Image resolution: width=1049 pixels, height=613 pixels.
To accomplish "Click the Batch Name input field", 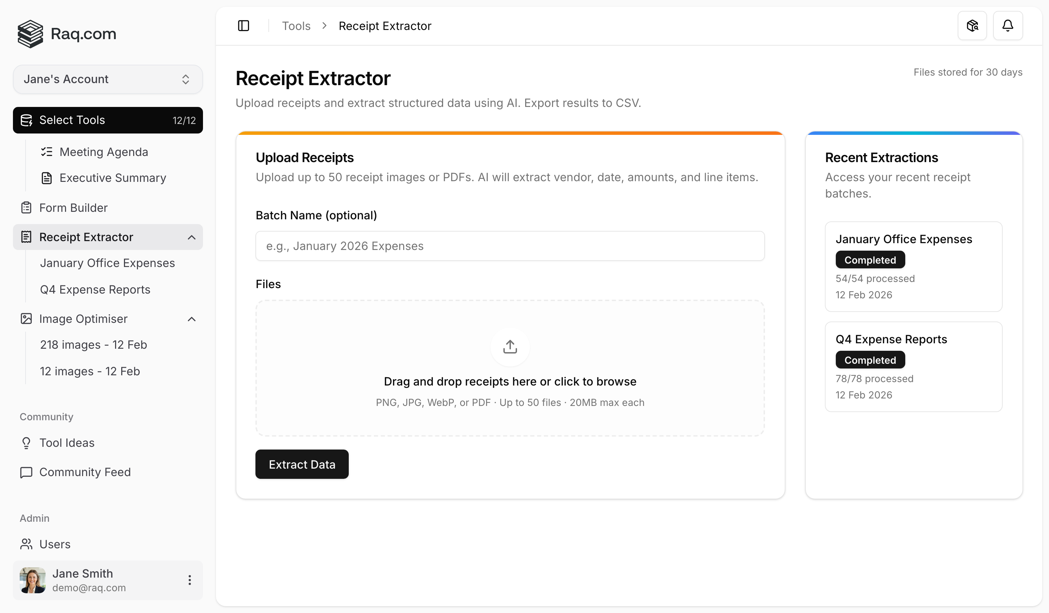I will 510,246.
